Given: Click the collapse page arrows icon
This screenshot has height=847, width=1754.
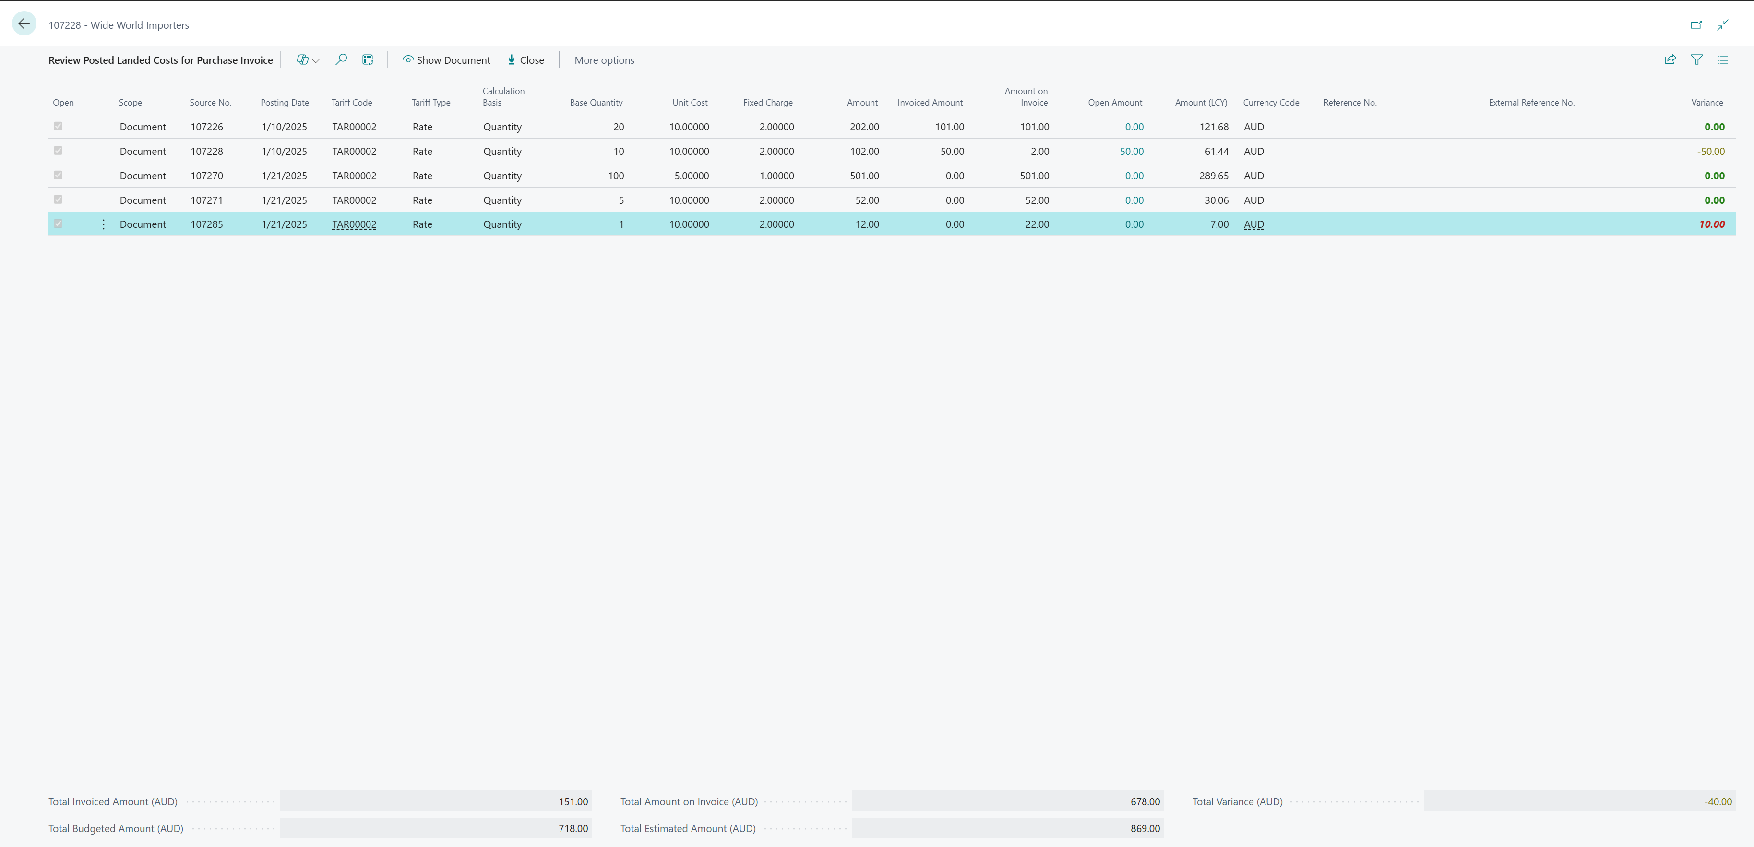Looking at the screenshot, I should 1723,25.
